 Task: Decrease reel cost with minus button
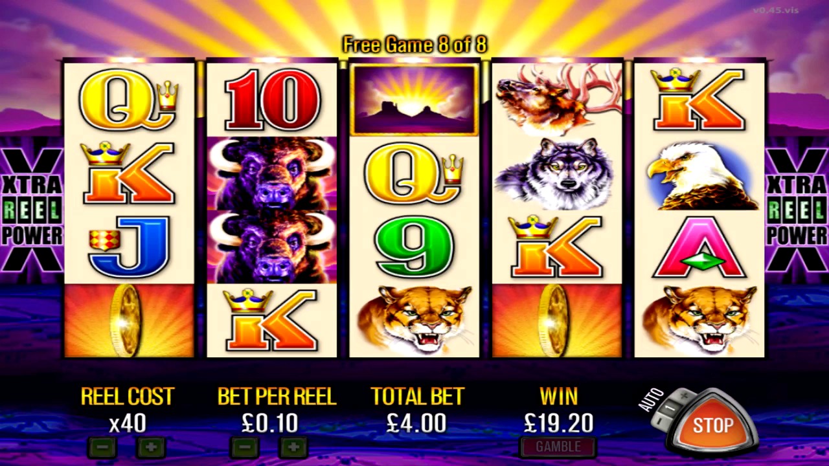[103, 447]
